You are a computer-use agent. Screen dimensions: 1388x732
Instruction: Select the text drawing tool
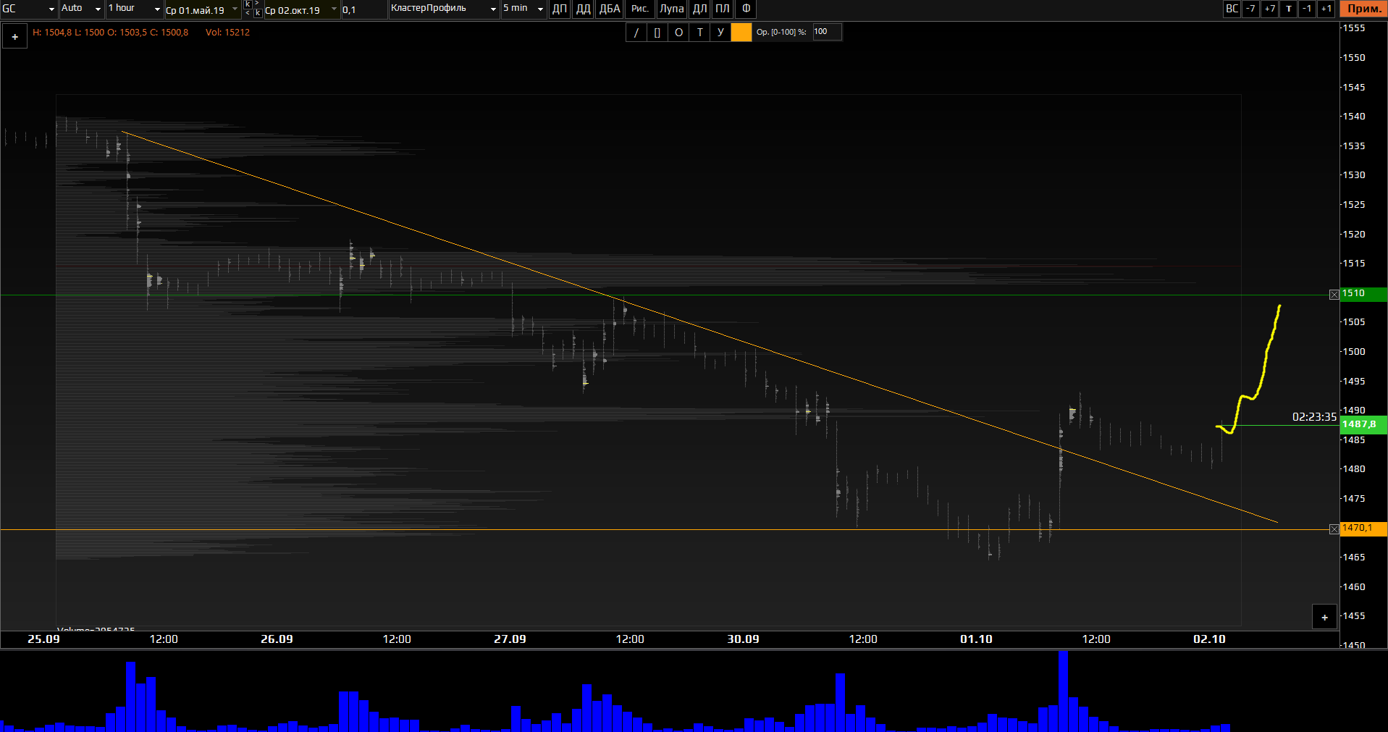(x=699, y=33)
